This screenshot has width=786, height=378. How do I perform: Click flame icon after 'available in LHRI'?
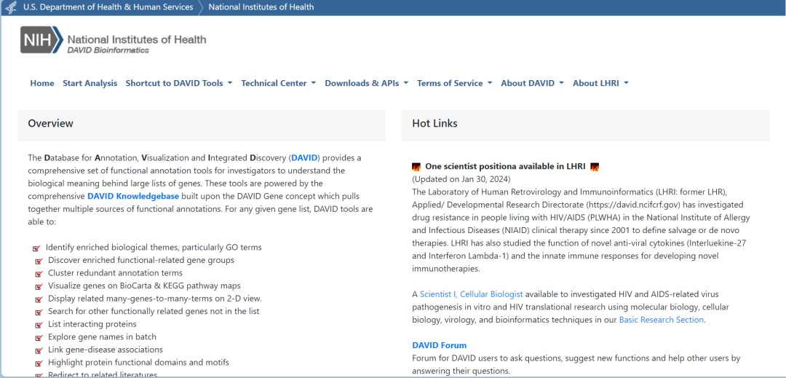tap(595, 167)
